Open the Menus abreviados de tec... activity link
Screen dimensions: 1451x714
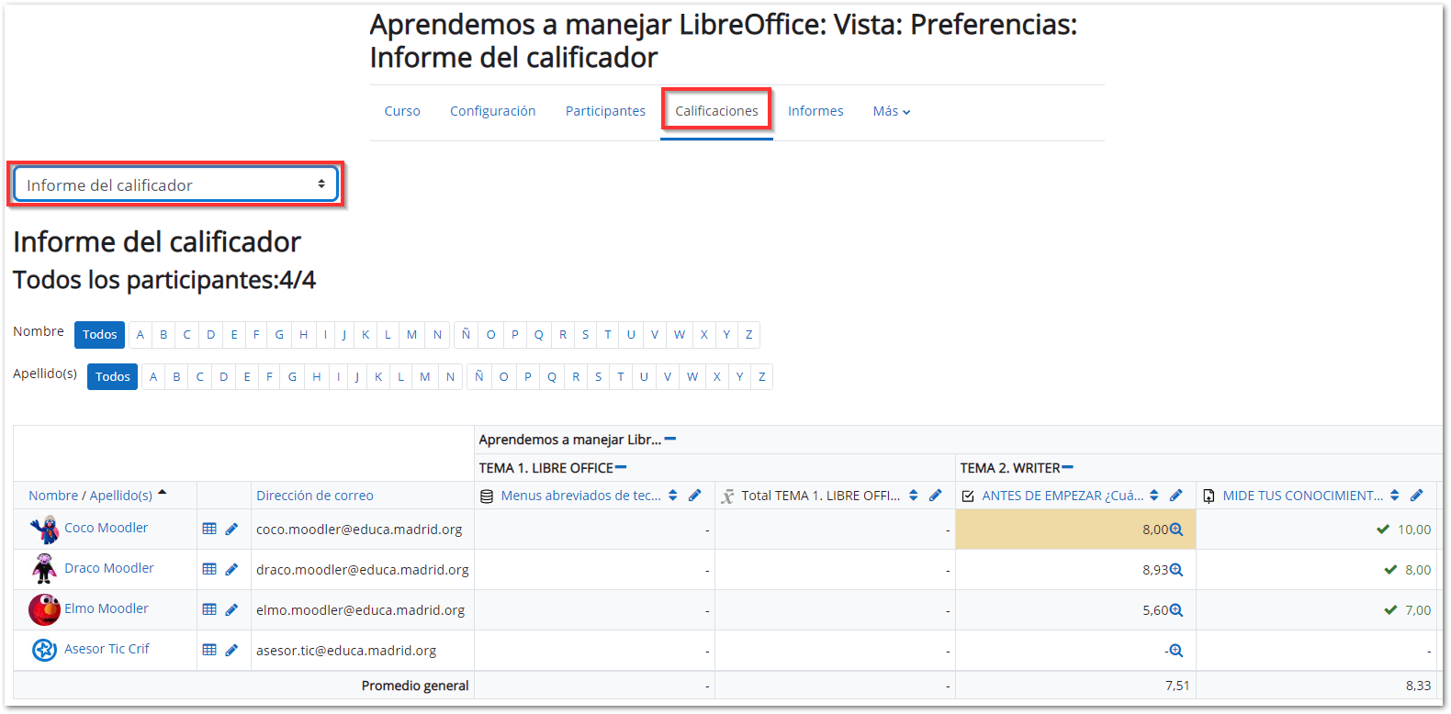[x=580, y=496]
